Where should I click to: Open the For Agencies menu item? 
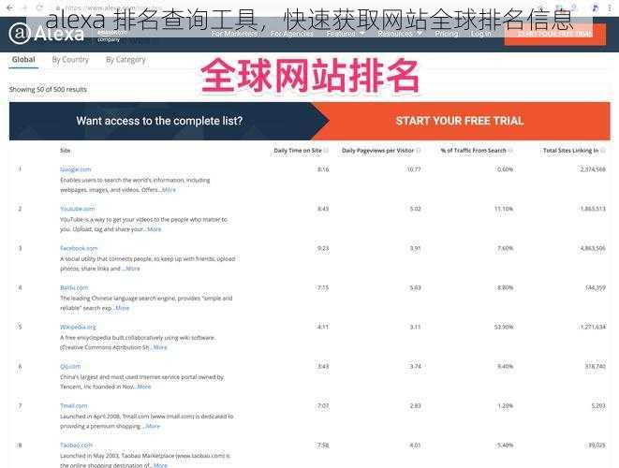[292, 34]
